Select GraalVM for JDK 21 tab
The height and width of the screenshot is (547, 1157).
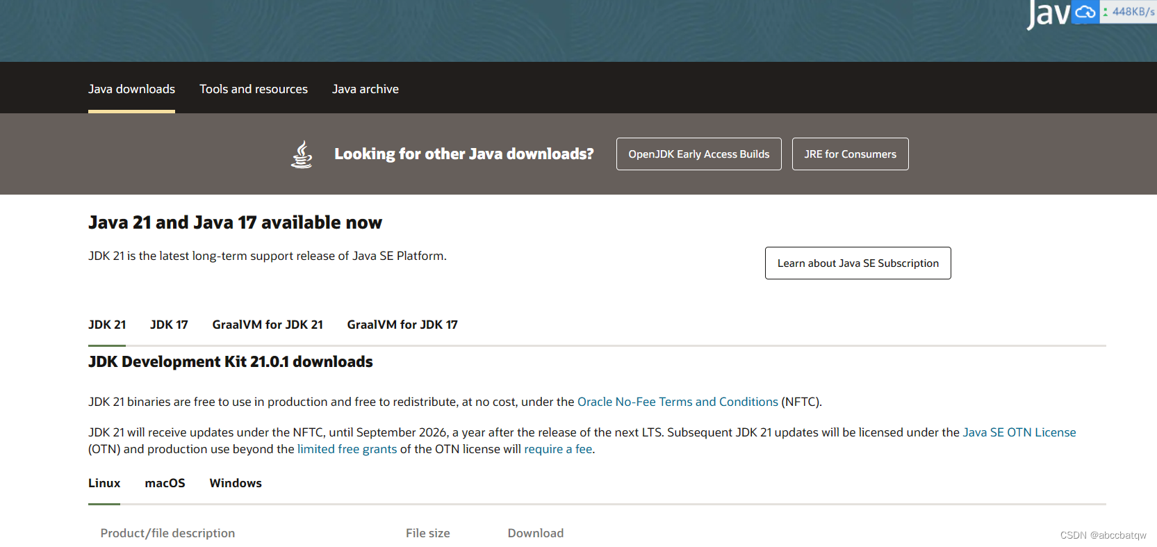pos(268,325)
